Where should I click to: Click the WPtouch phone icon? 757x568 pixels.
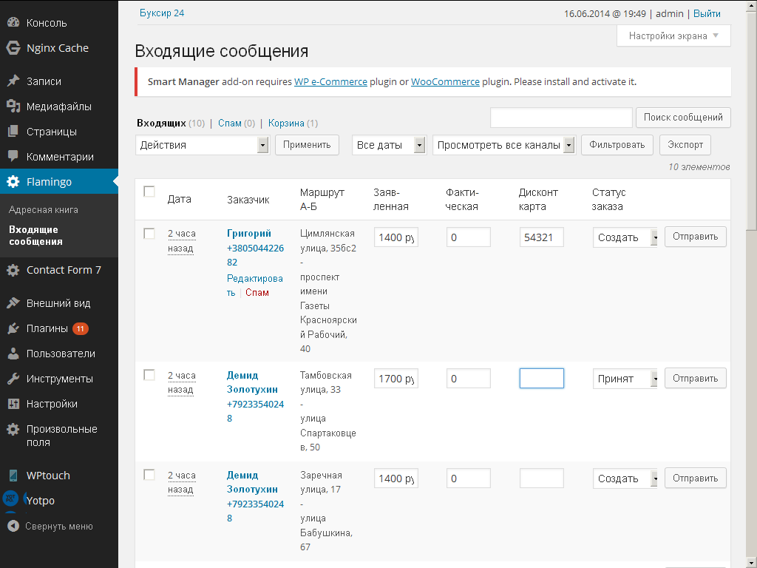(13, 476)
